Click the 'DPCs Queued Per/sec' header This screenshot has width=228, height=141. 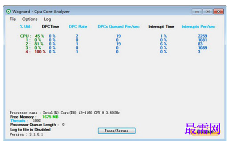[118, 26]
